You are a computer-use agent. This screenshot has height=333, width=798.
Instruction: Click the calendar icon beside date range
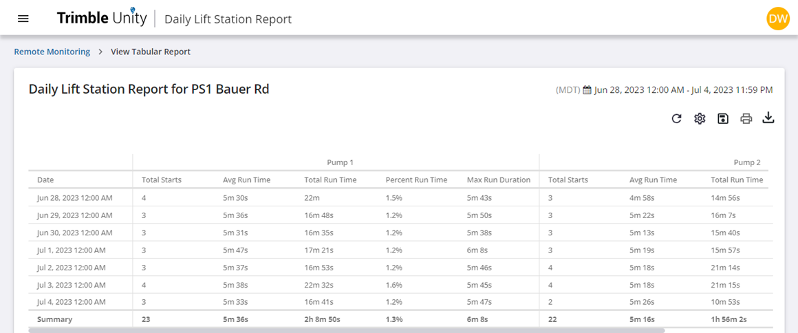tap(587, 90)
